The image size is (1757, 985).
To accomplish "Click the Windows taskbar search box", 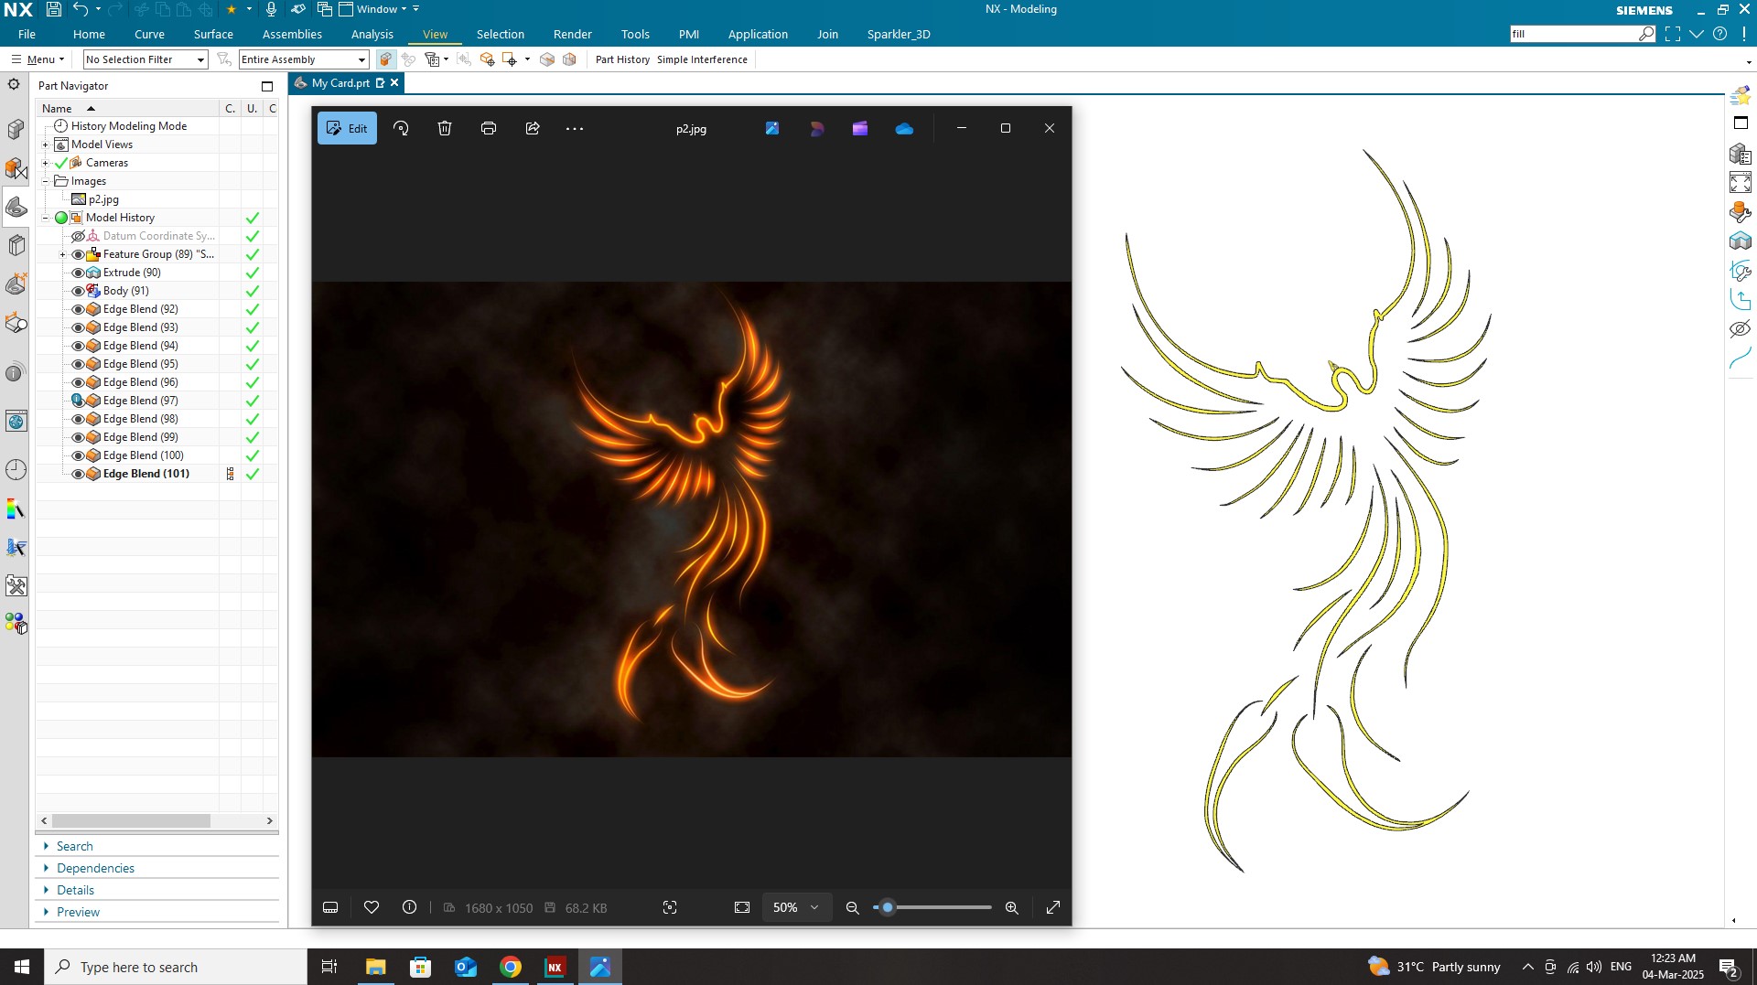I will 176,967.
